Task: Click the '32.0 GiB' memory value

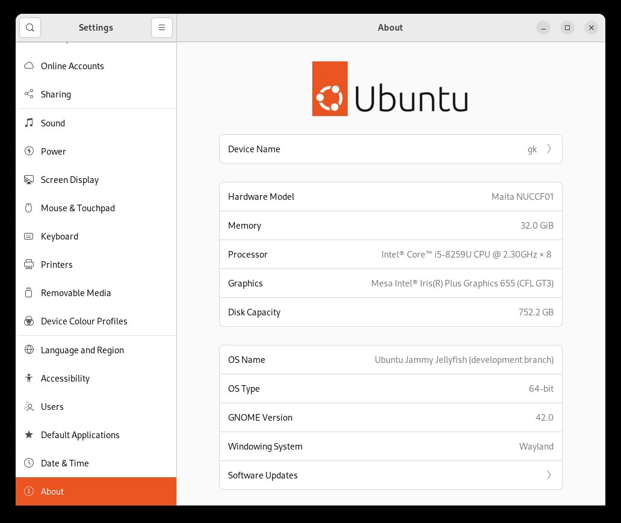Action: coord(537,226)
